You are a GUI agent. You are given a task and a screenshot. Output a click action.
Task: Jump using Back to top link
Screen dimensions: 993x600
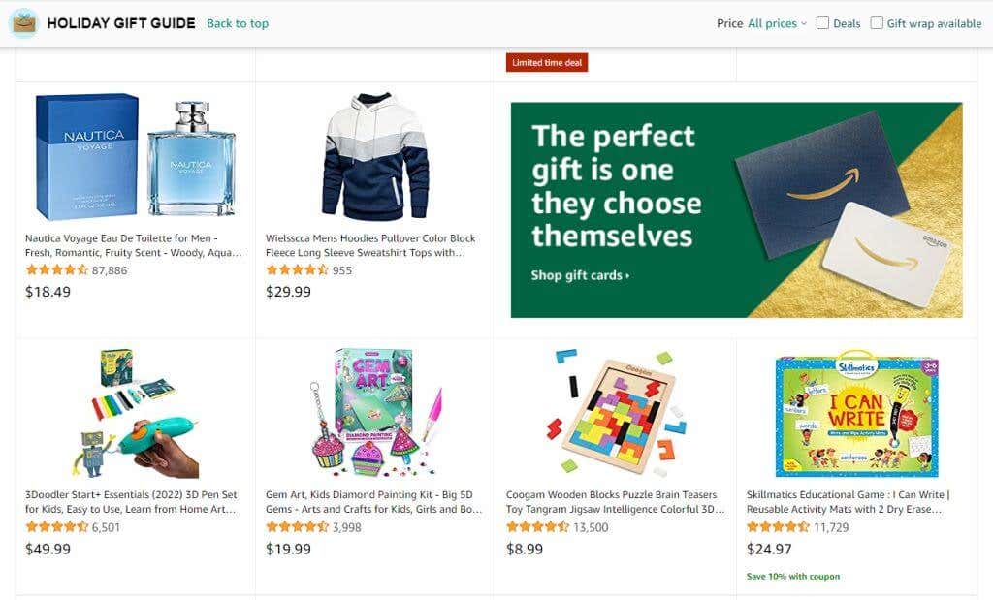238,23
